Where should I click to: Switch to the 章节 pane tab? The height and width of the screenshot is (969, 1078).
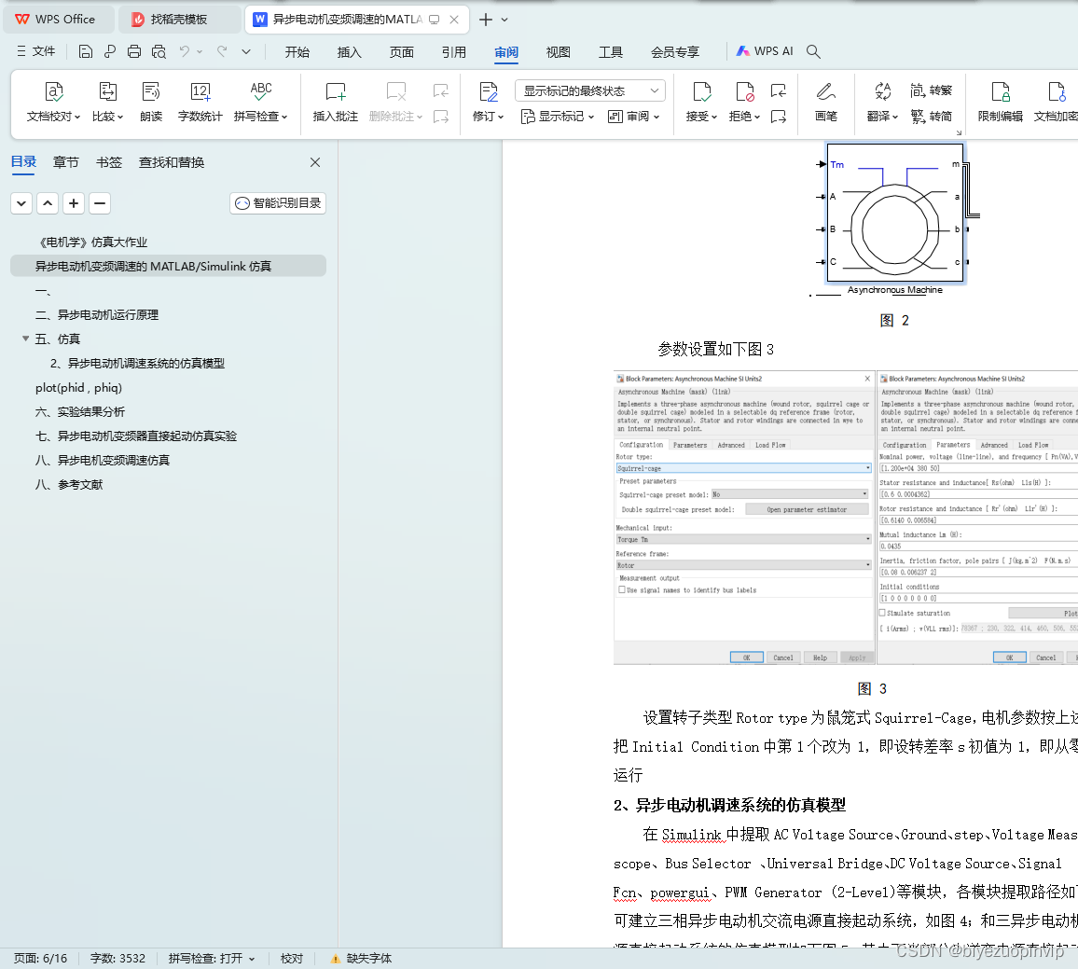click(66, 162)
